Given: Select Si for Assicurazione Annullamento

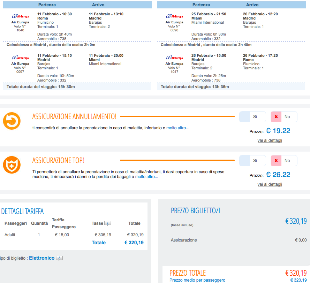Looking at the screenshot, I should point(252,117).
